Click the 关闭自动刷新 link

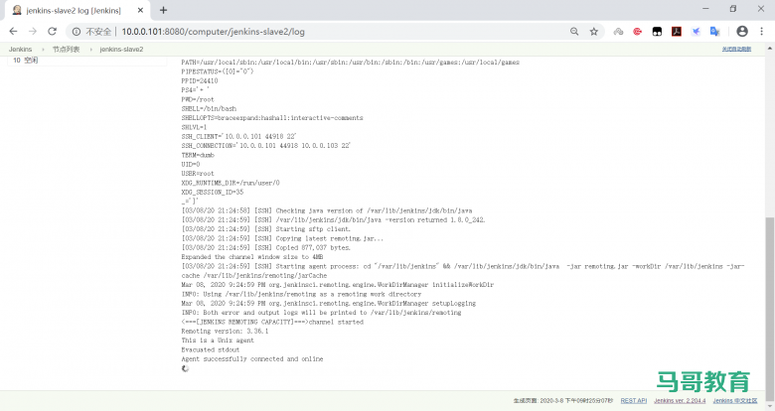tap(736, 49)
